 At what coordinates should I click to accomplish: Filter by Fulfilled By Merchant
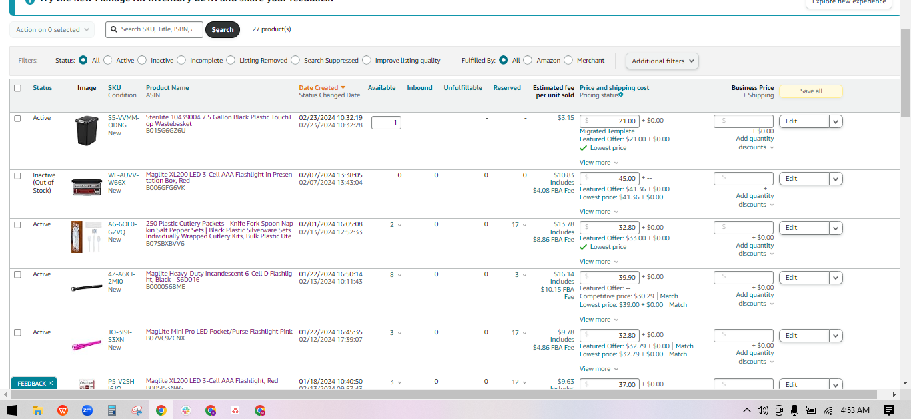[568, 60]
